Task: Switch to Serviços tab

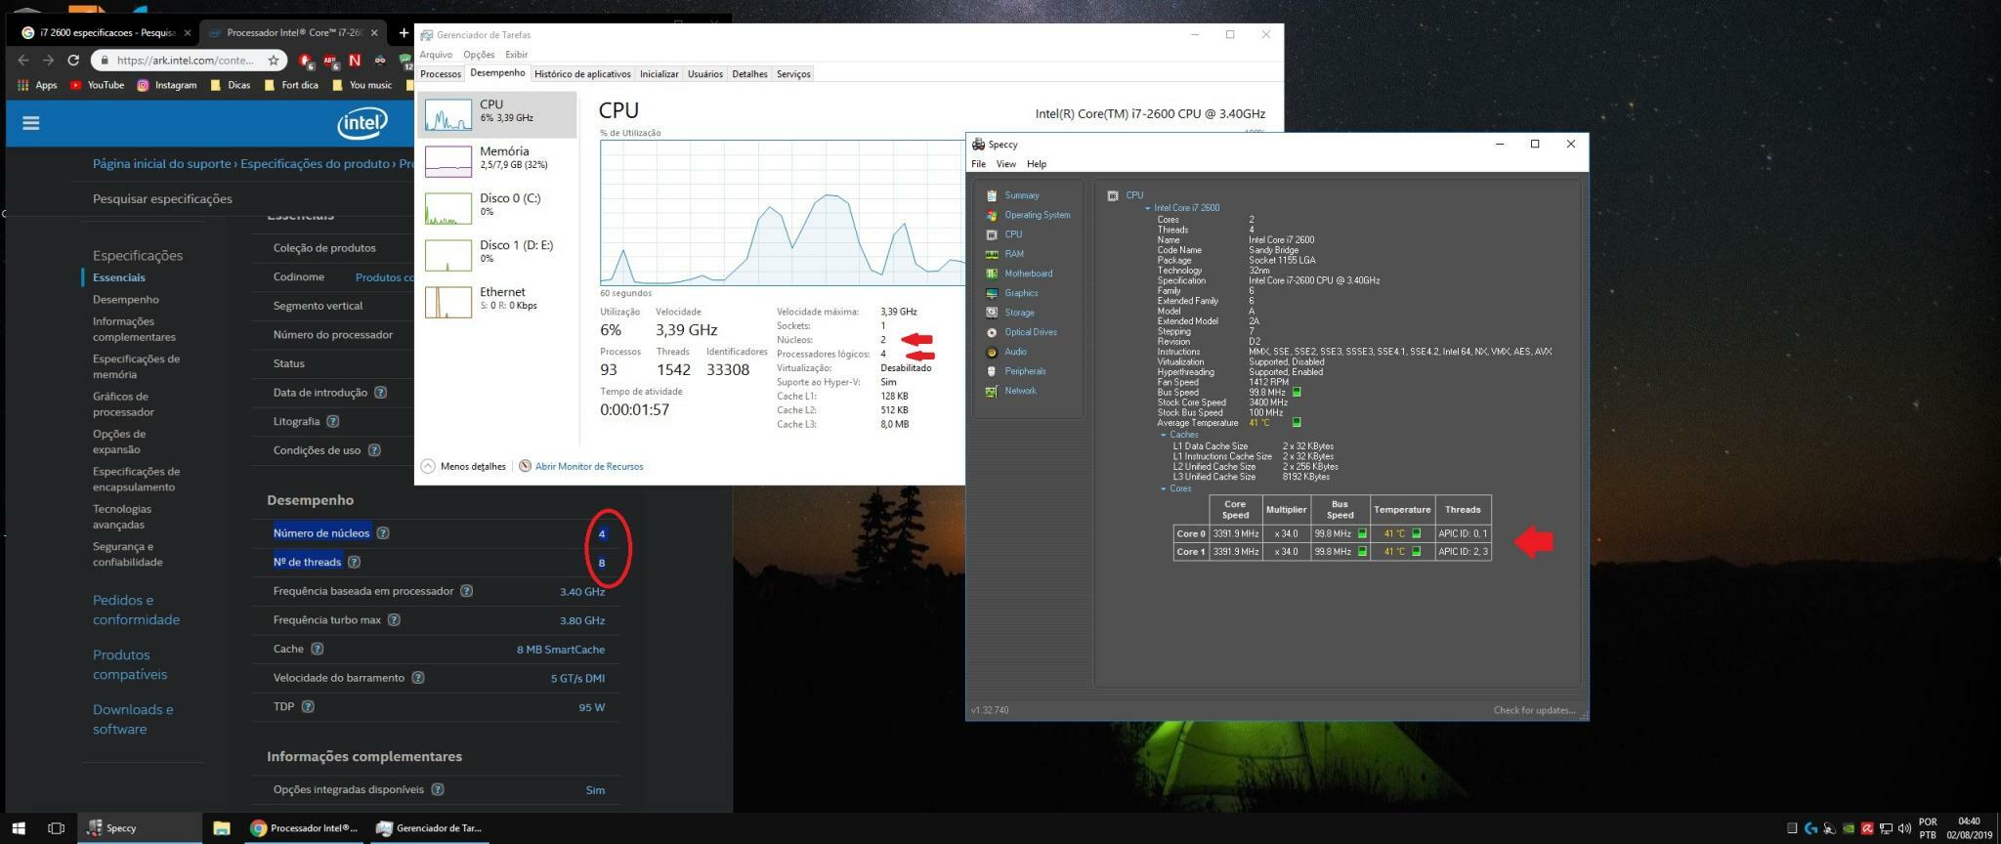Action: point(793,74)
